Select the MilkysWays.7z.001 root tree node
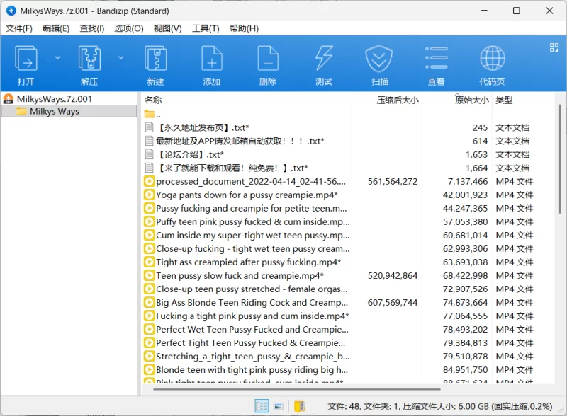Image resolution: width=567 pixels, height=416 pixels. pyautogui.click(x=54, y=99)
